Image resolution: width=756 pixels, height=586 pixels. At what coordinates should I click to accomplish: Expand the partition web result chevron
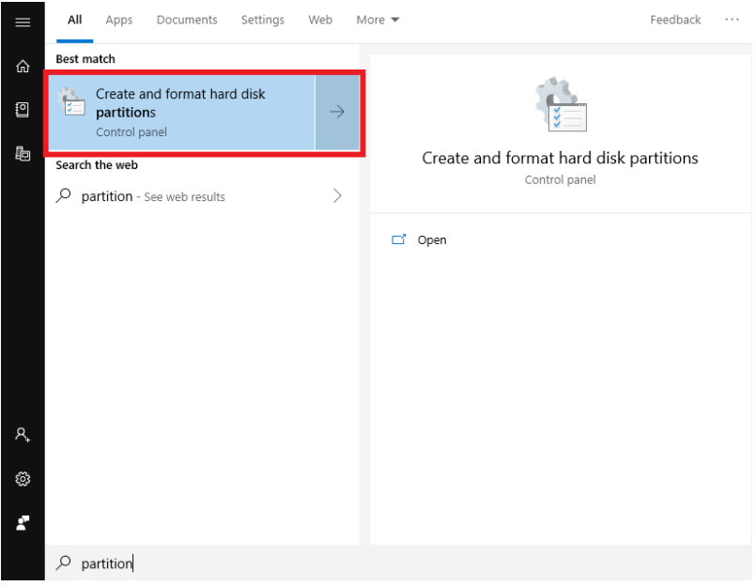coord(337,196)
